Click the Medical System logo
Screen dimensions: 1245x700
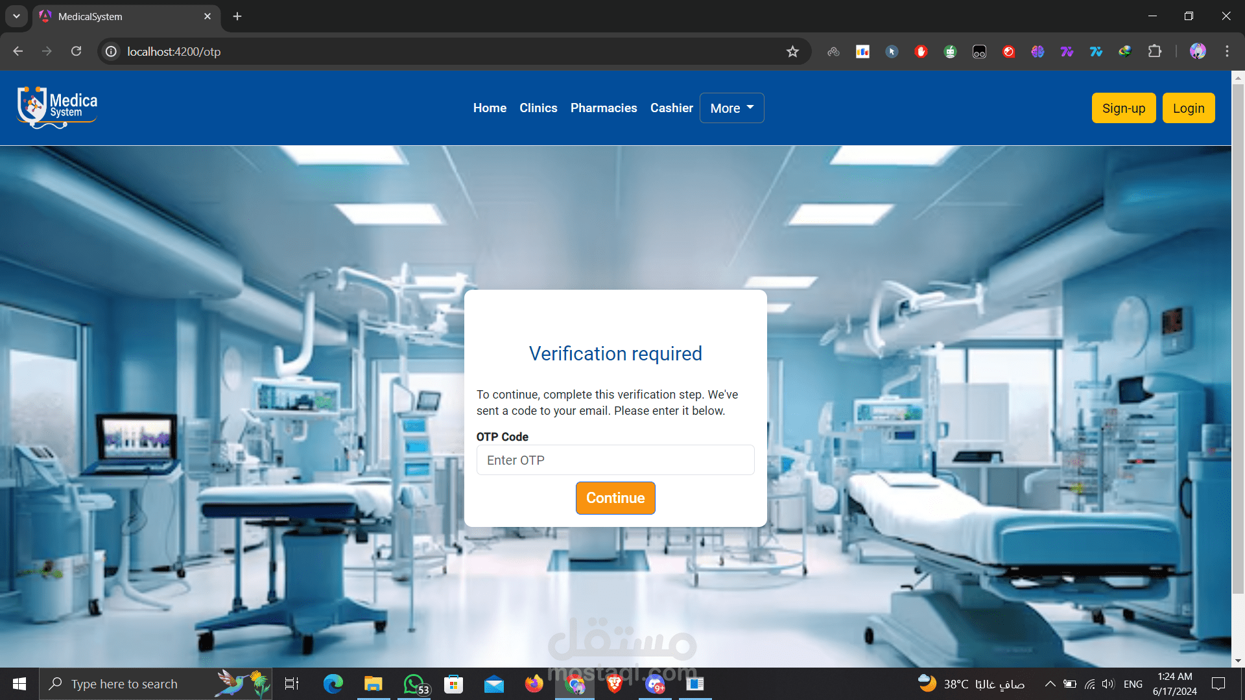[x=57, y=107]
